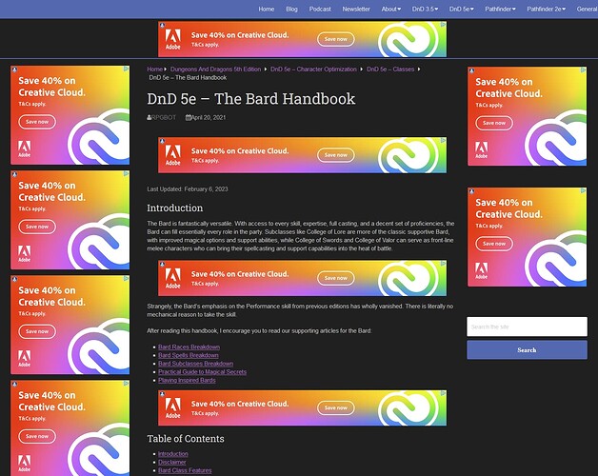Click Adobe logo in banner ad above breadcrumbs
The width and height of the screenshot is (598, 476).
tap(172, 40)
